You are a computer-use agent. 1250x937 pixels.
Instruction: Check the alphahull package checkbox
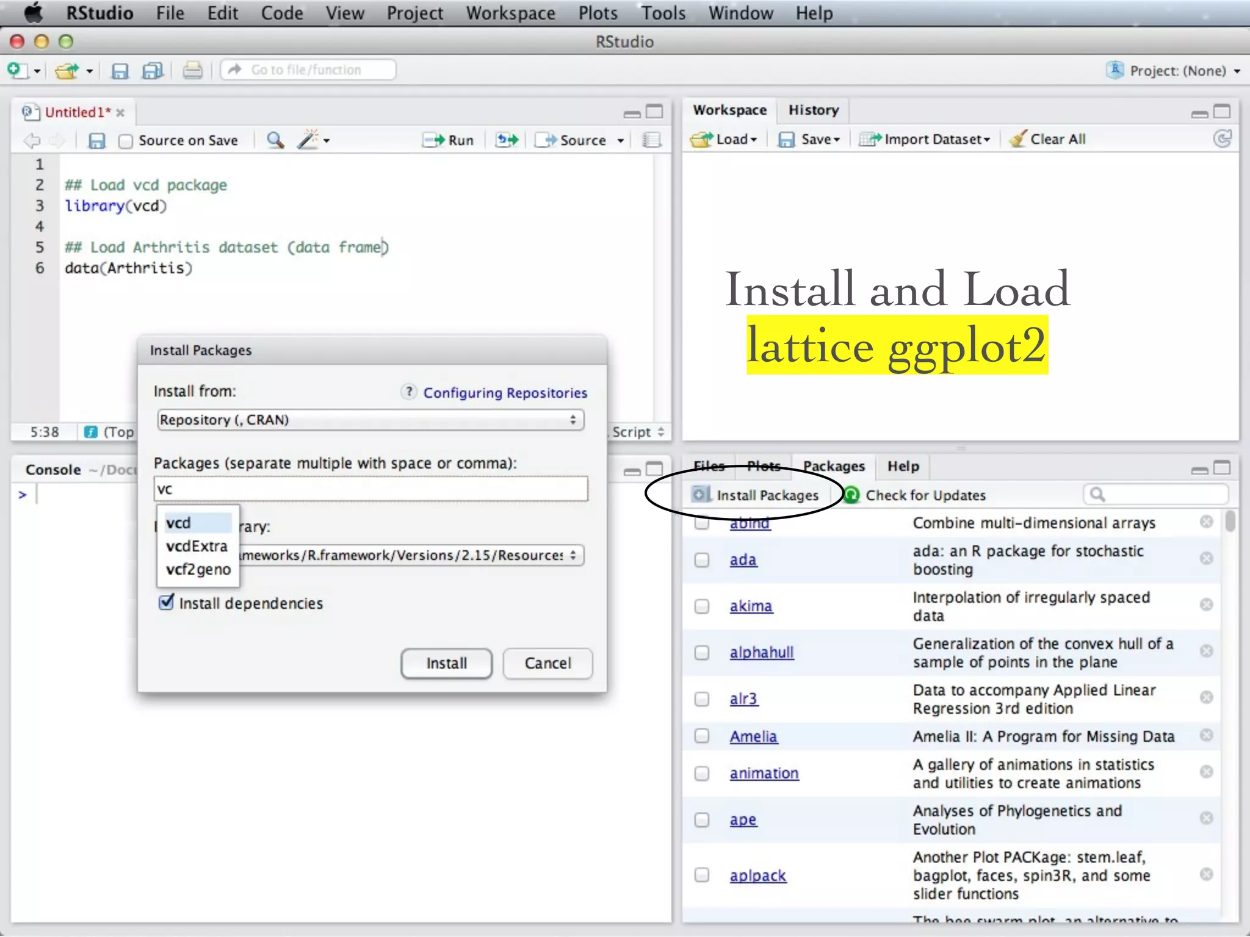(x=702, y=653)
